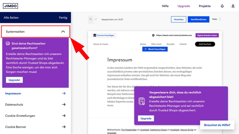The width and height of the screenshot is (239, 134).
Task: Click the arrow next to Datenschutz
Action: [x=64, y=105]
